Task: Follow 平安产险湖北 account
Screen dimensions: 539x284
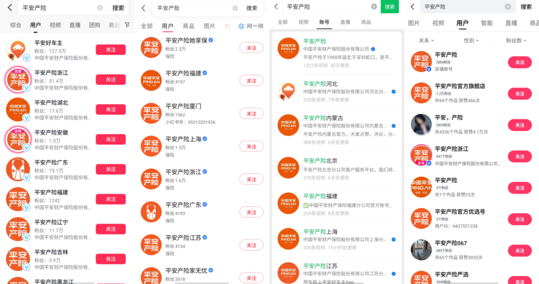Action: pos(111,110)
